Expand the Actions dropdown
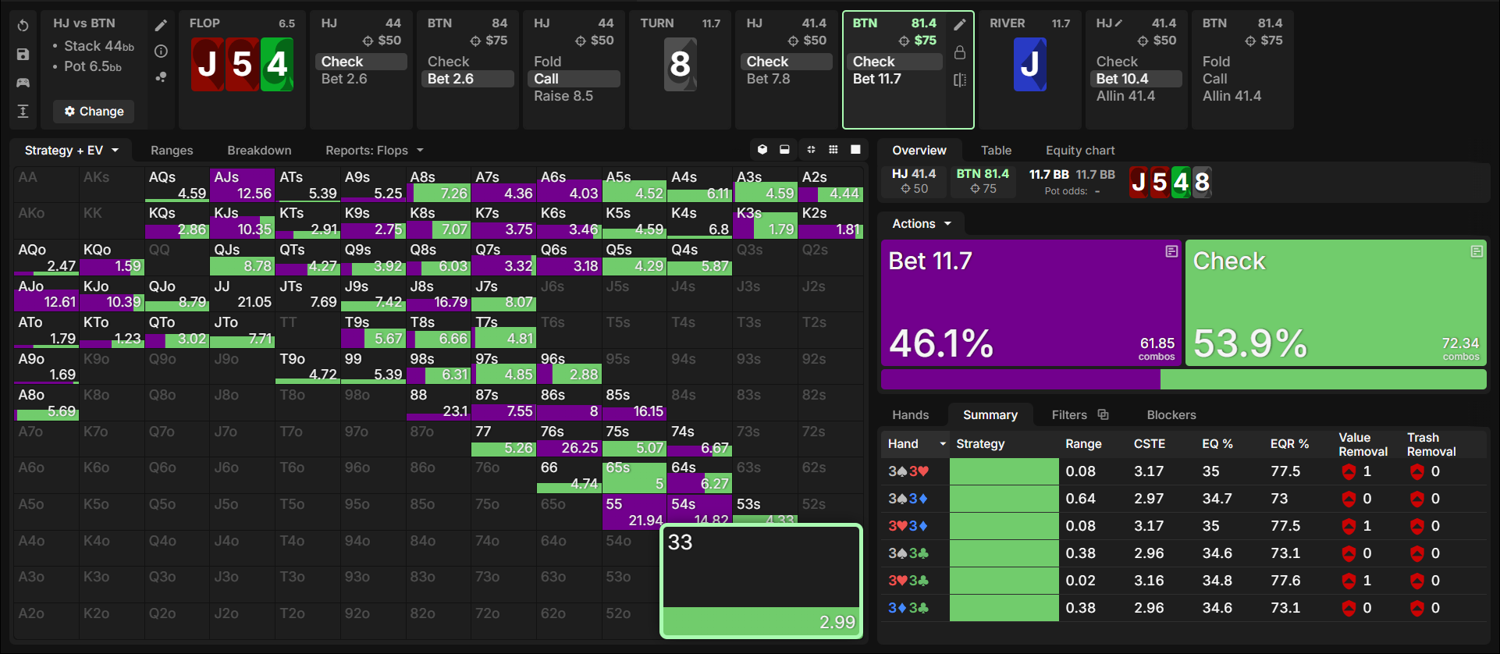 point(922,224)
